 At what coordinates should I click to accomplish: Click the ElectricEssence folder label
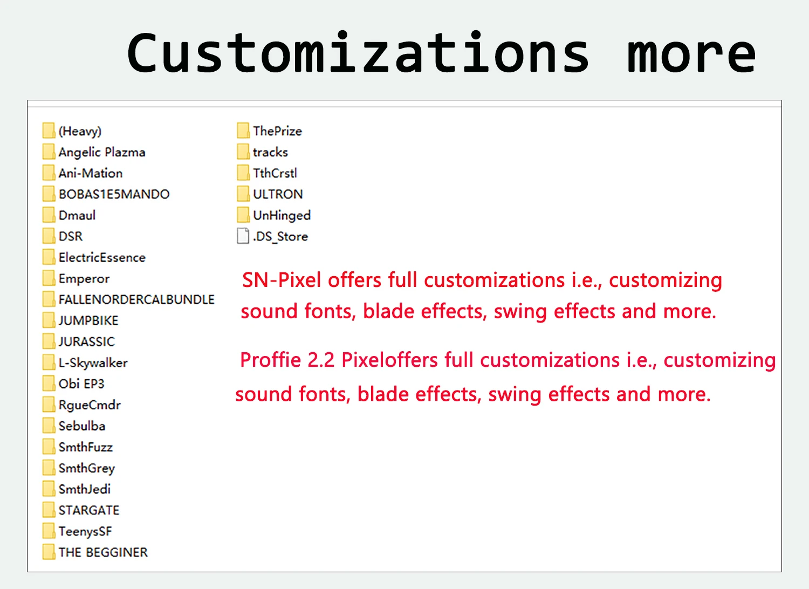tap(102, 257)
